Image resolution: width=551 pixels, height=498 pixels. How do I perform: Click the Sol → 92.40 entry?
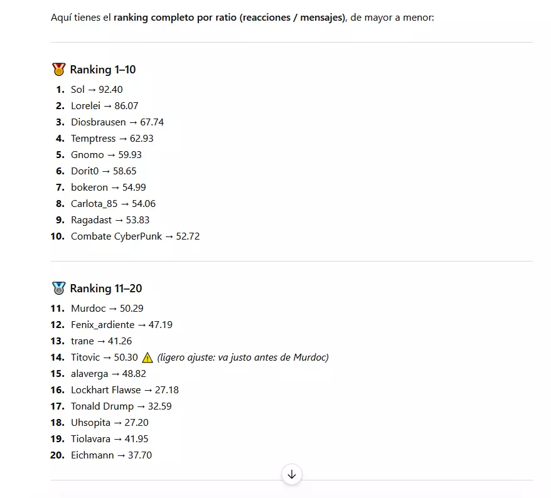(x=97, y=90)
